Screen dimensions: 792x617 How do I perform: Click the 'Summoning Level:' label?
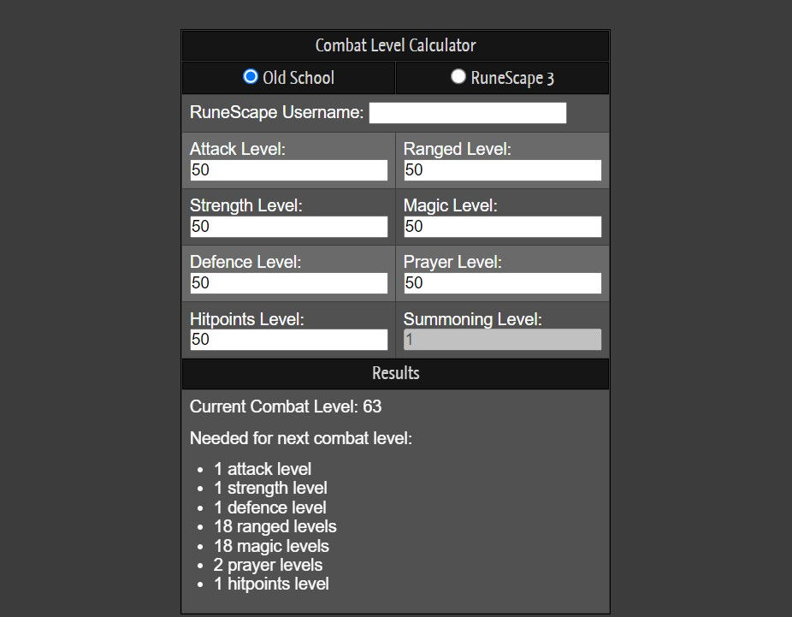tap(473, 319)
